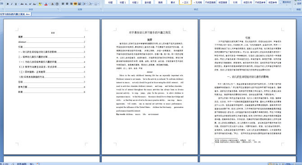Toggle the justify alignment button
This screenshot has height=165, width=302.
(x=75, y=4)
